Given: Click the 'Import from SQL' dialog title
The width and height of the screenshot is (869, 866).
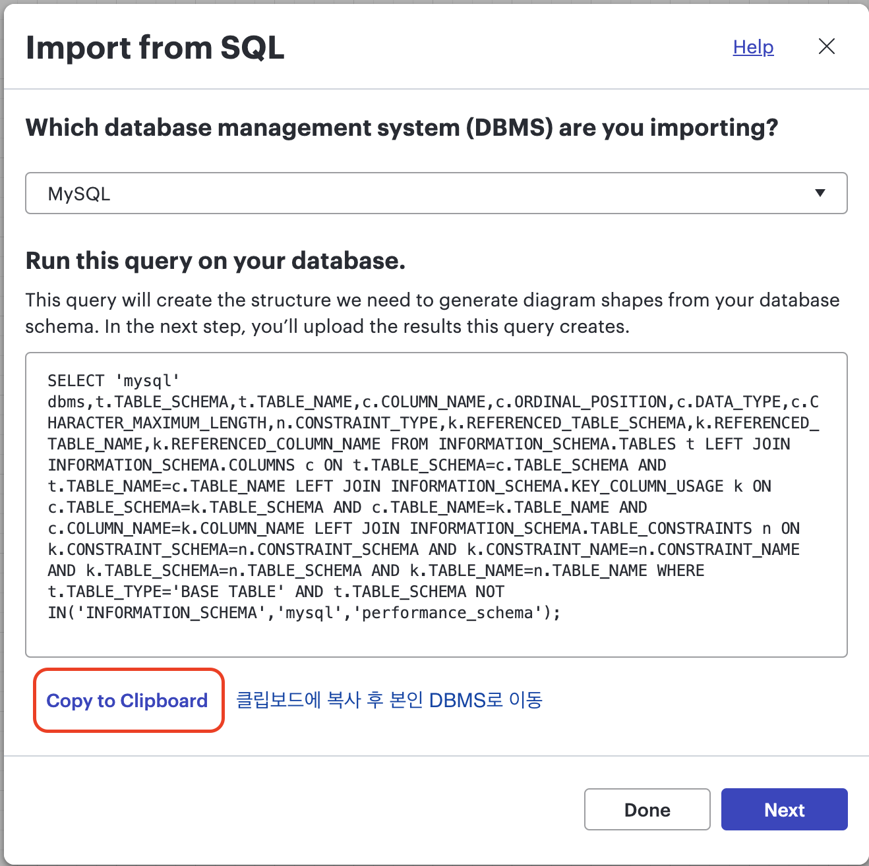Looking at the screenshot, I should [155, 47].
